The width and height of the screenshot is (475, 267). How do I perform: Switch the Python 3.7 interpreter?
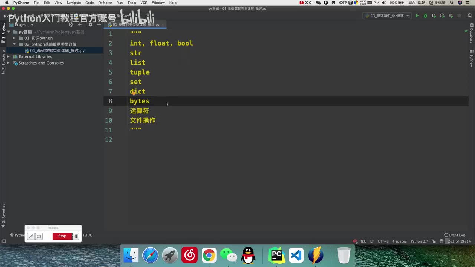click(419, 241)
